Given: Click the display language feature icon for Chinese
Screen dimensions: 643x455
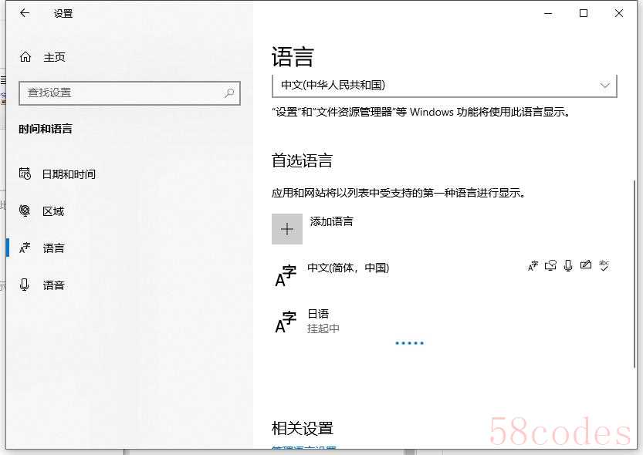Looking at the screenshot, I should point(533,266).
